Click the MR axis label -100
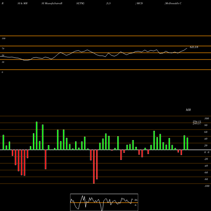This screenshot has width=211, height=211. pos(207,186)
